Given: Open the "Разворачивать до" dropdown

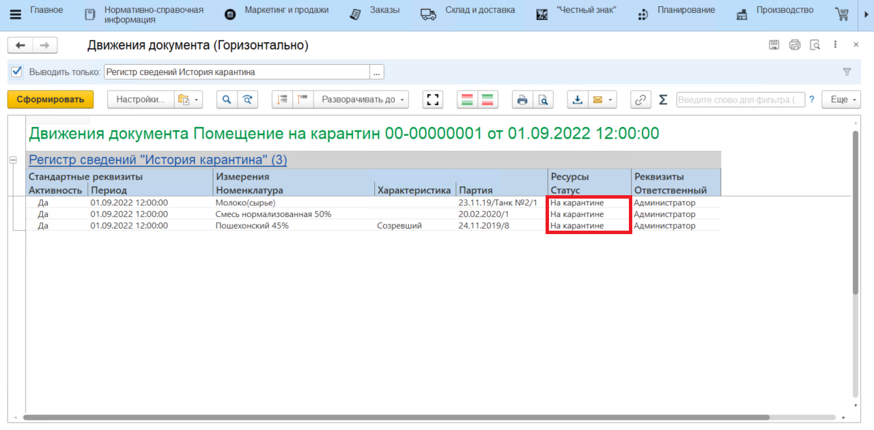Looking at the screenshot, I should tap(361, 100).
